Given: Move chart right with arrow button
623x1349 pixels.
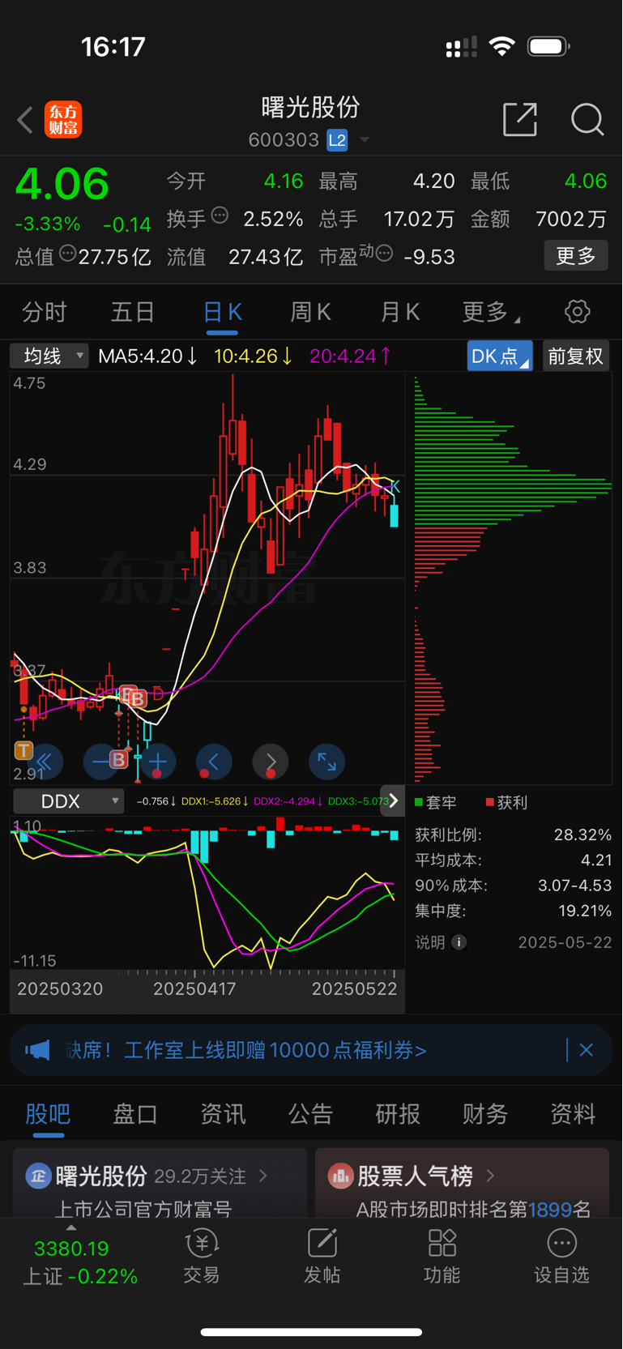Looking at the screenshot, I should [x=271, y=762].
